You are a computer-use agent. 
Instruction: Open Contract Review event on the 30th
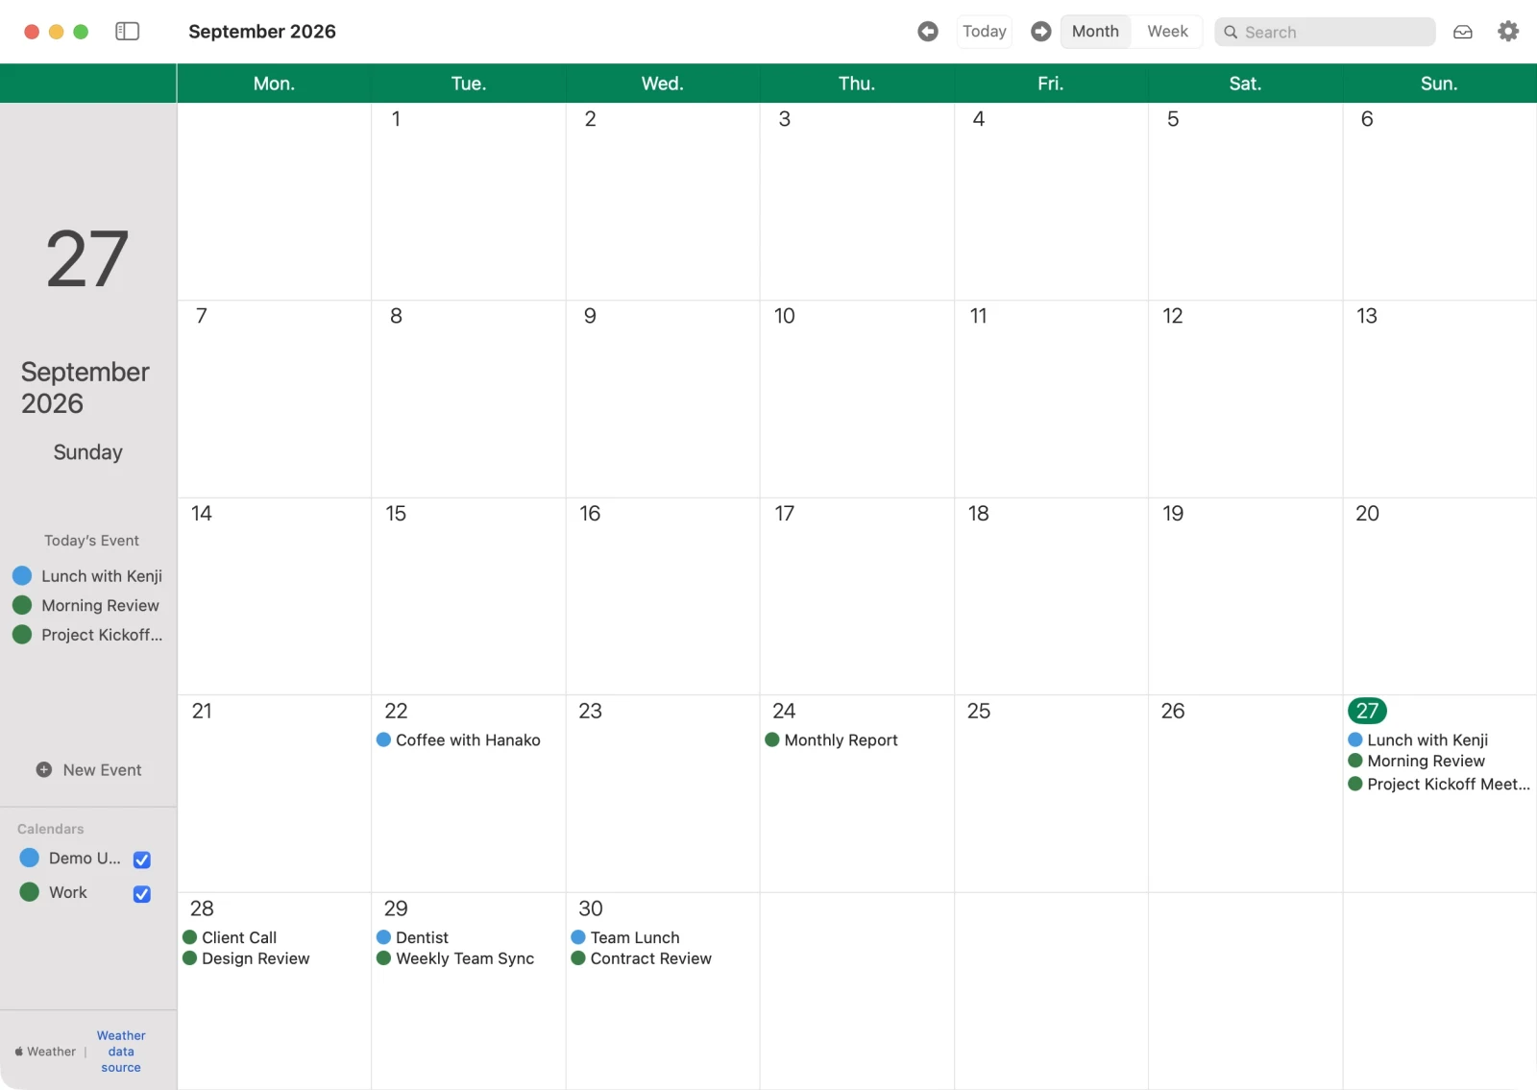point(642,958)
